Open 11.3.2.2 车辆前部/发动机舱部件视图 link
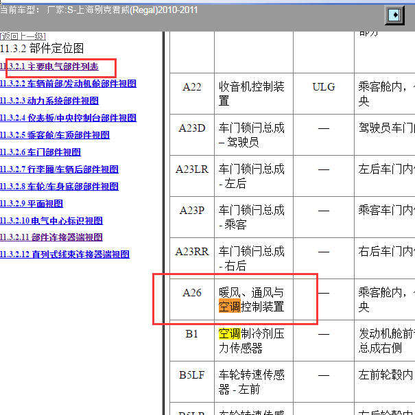Image resolution: width=415 pixels, height=415 pixels. (69, 84)
